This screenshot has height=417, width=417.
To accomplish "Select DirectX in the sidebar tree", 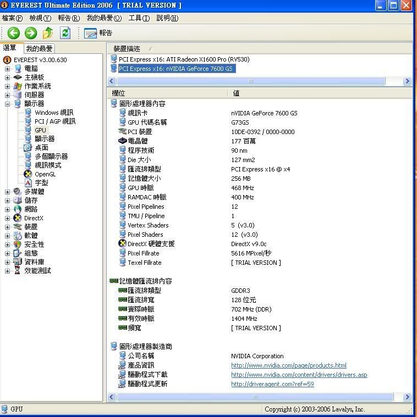I will point(33,218).
